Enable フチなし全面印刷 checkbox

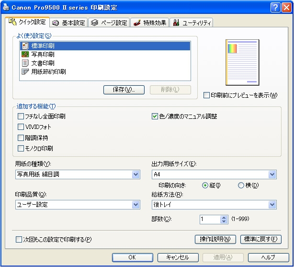tap(21, 116)
